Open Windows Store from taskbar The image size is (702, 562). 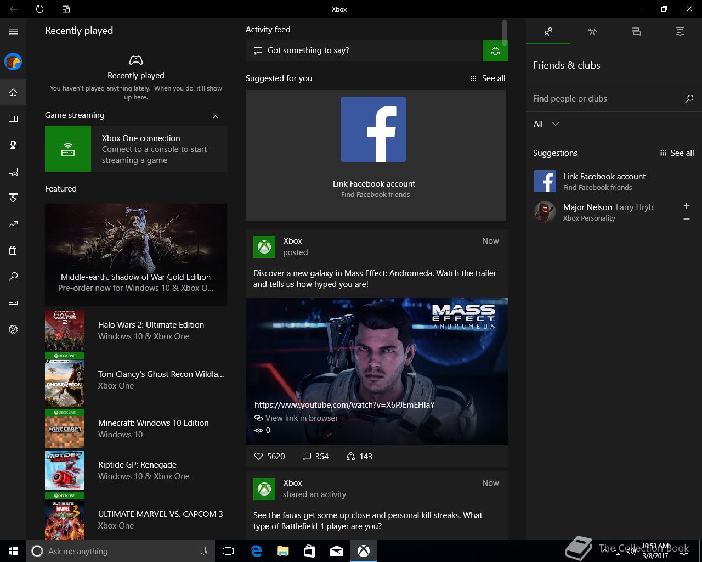point(309,551)
